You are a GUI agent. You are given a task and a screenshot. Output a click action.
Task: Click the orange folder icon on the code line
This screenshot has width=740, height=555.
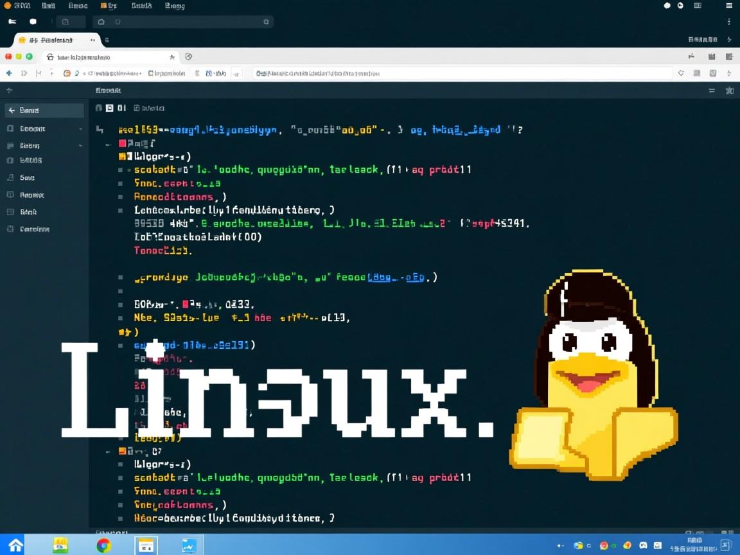pos(122,156)
